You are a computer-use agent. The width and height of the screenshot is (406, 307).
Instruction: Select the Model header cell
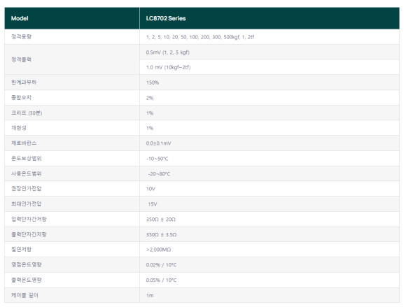72,18
